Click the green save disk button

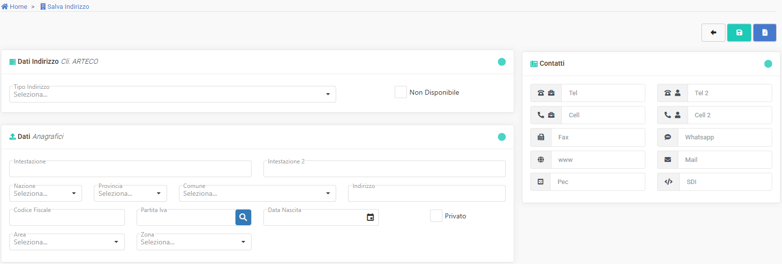pos(739,32)
